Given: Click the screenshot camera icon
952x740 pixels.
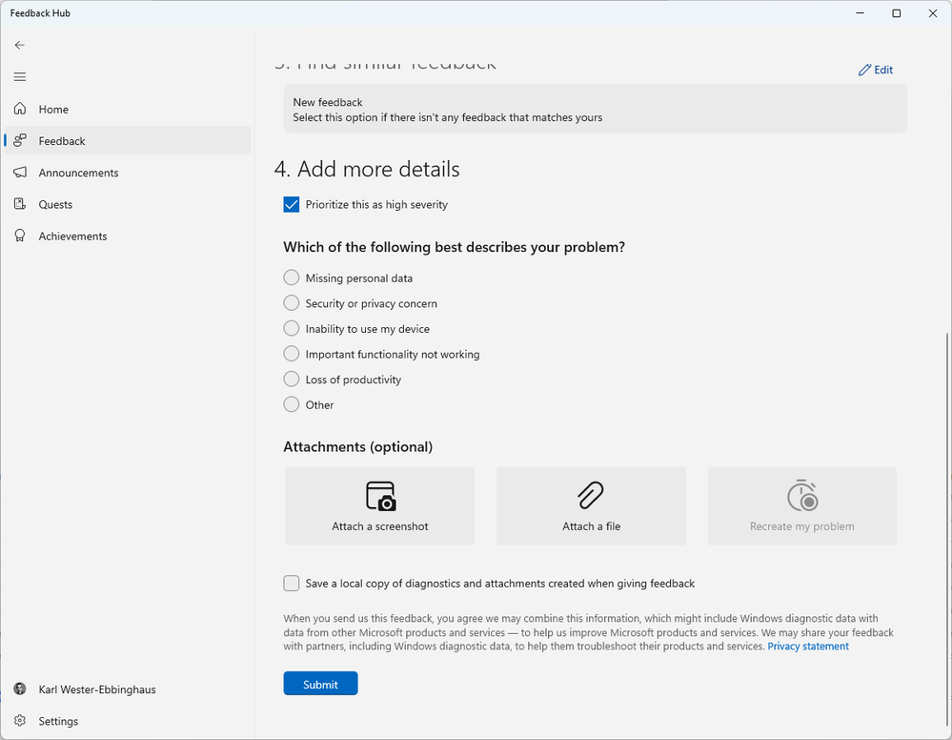Looking at the screenshot, I should pyautogui.click(x=380, y=496).
